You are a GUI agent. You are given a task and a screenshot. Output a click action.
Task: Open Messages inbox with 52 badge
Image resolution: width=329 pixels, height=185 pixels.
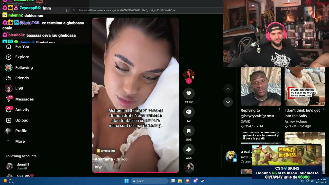click(x=20, y=99)
